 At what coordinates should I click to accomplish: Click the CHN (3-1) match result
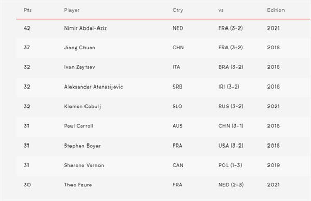[231, 126]
